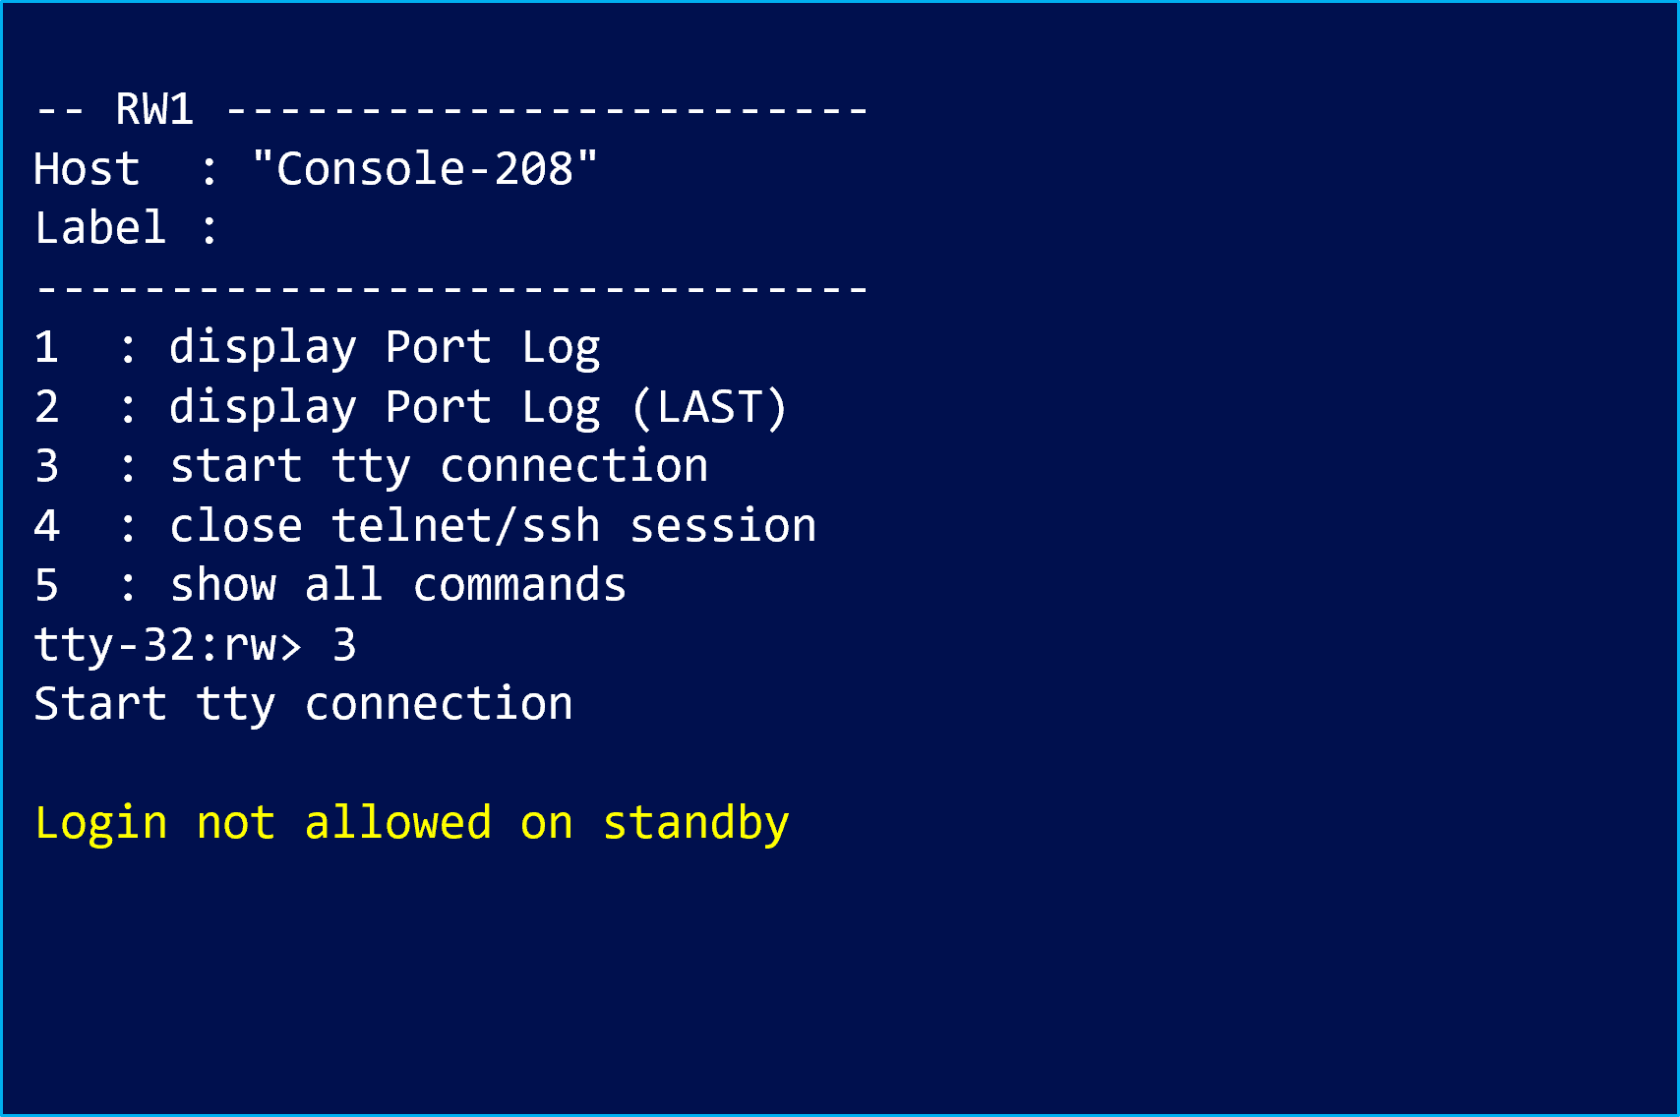
Task: Click the Host field label
Action: [x=87, y=169]
